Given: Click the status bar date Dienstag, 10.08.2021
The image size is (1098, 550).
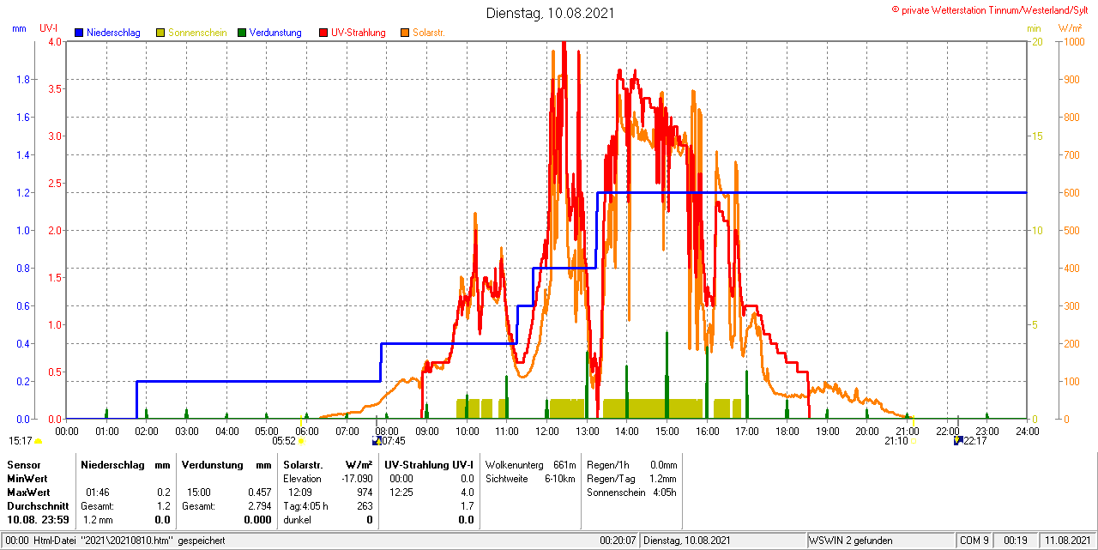Looking at the screenshot, I should 686,541.
